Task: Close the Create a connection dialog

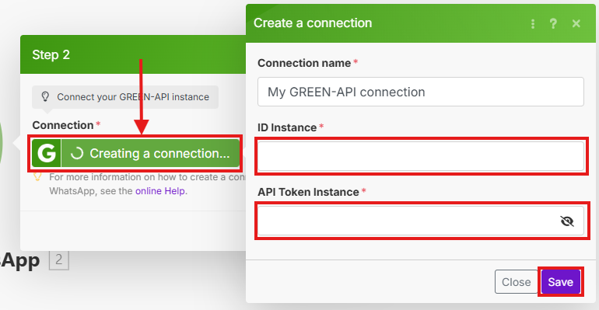Action: pyautogui.click(x=576, y=23)
